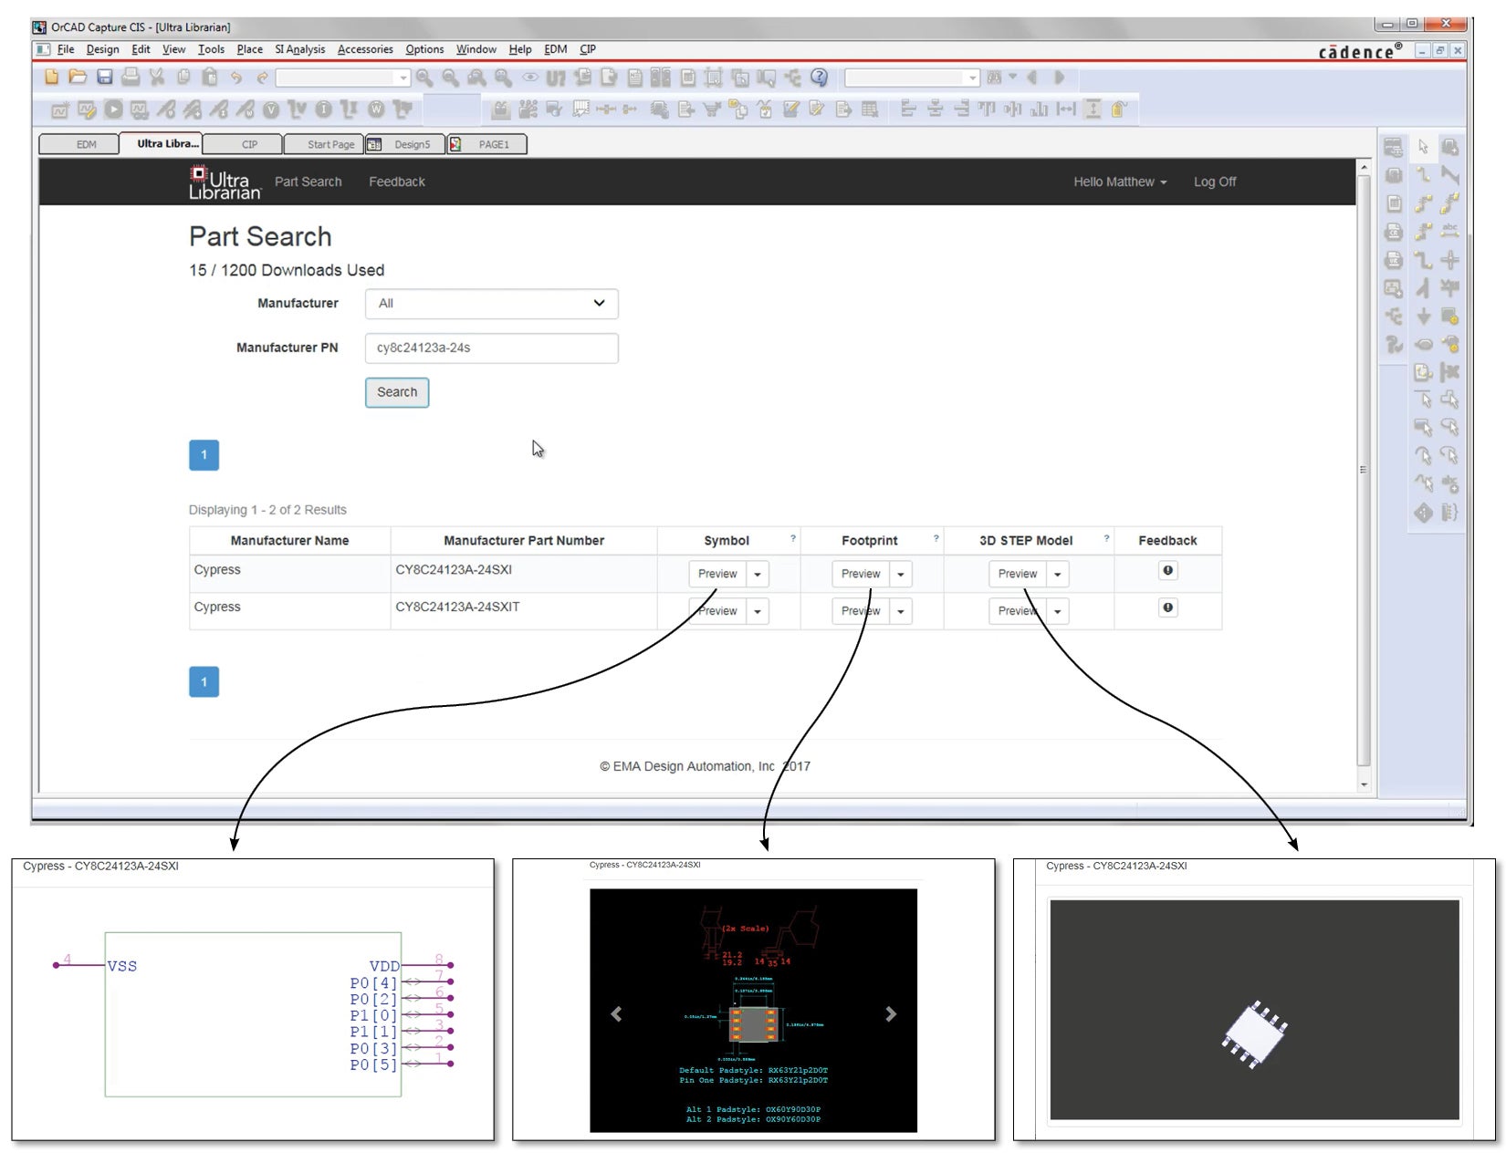The image size is (1506, 1163).
Task: Click the Zoom Out magnifier icon
Action: pyautogui.click(x=451, y=78)
